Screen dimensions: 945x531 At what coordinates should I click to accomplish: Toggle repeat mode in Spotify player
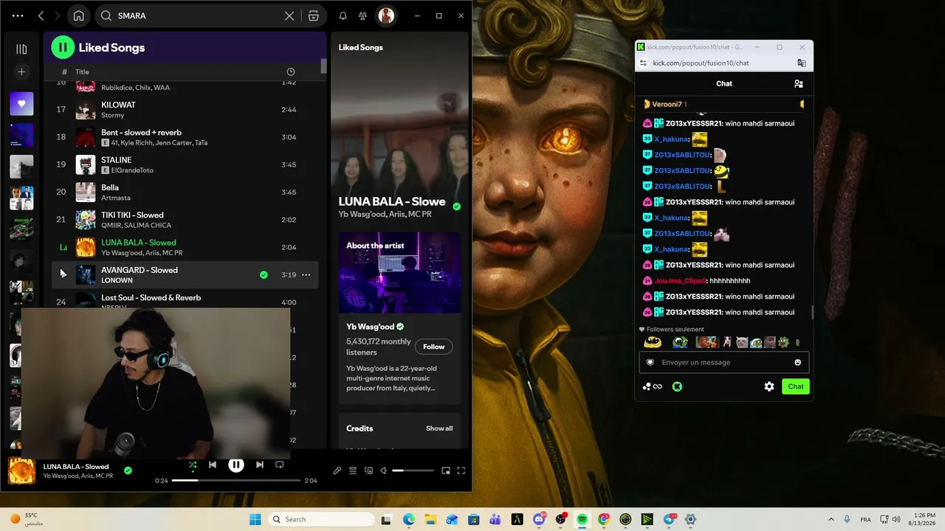280,465
